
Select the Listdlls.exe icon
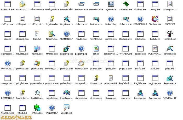(x=140, y=34)
